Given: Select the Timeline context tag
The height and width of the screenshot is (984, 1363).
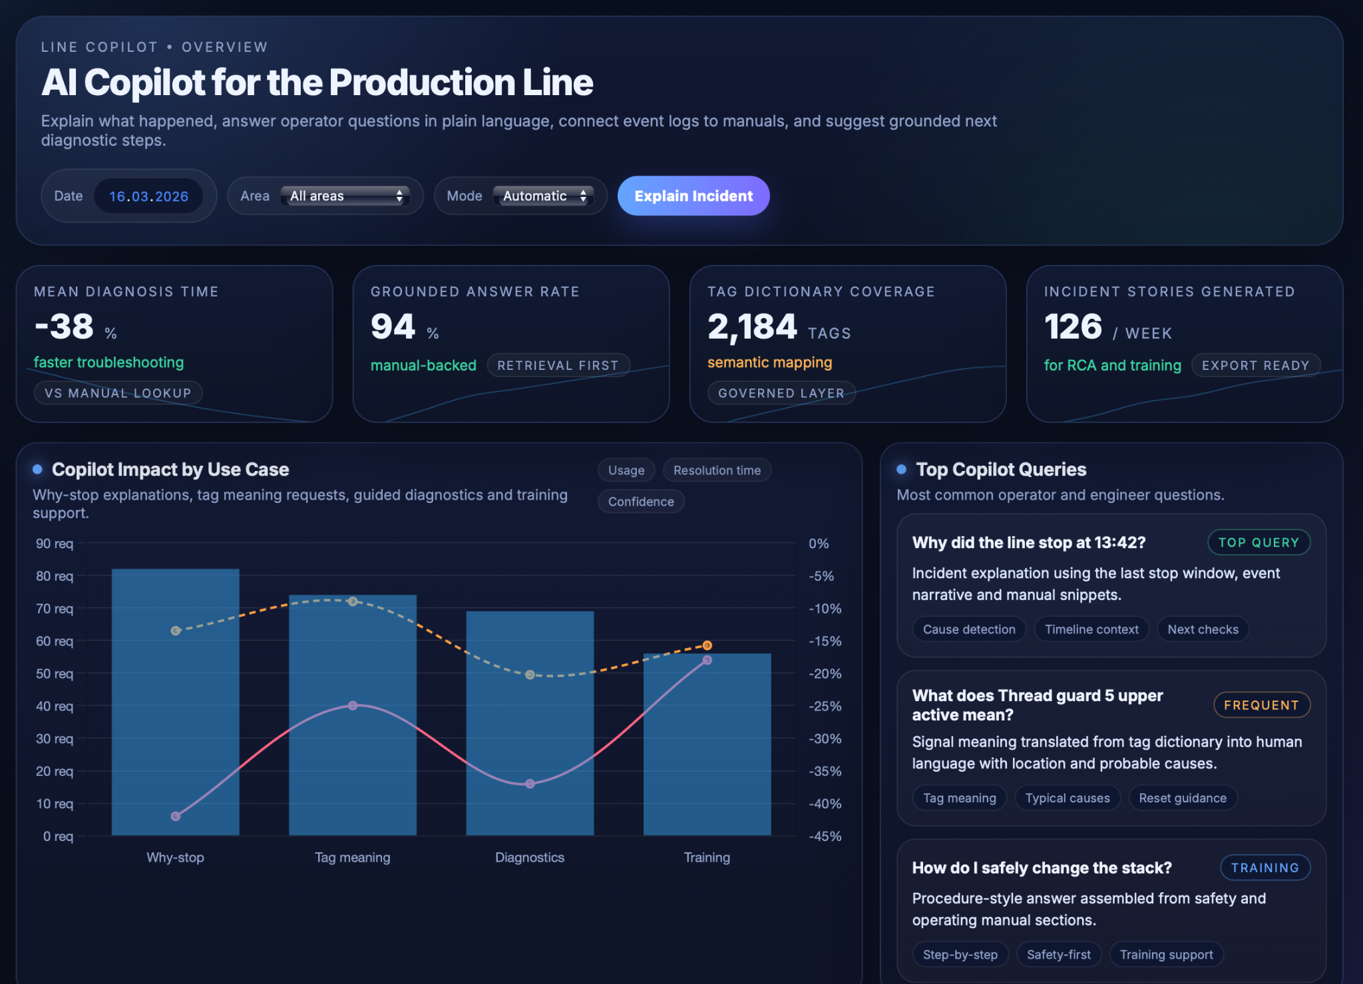Looking at the screenshot, I should (1091, 629).
